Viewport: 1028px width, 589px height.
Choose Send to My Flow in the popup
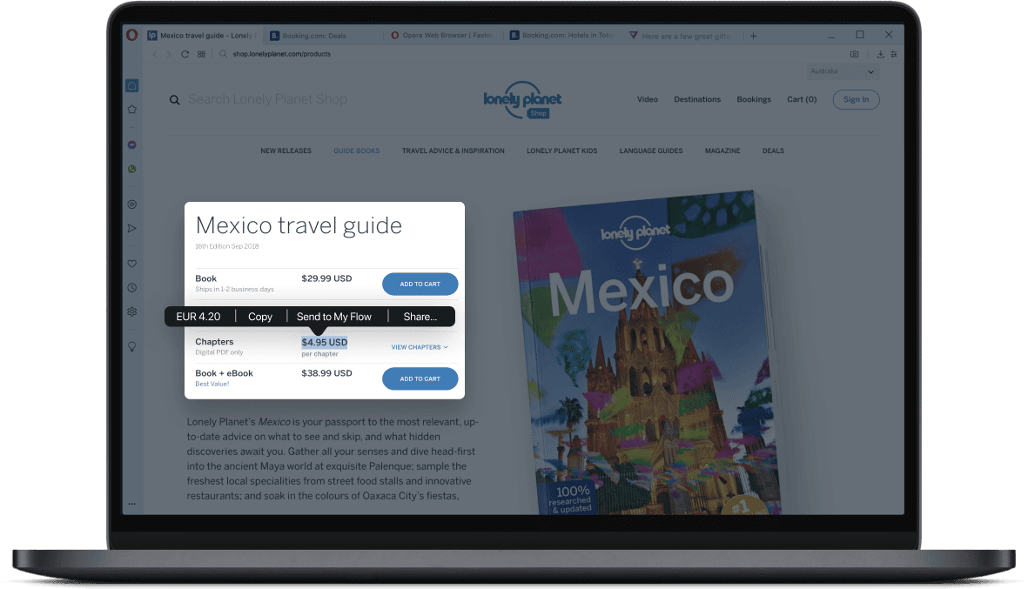point(334,317)
